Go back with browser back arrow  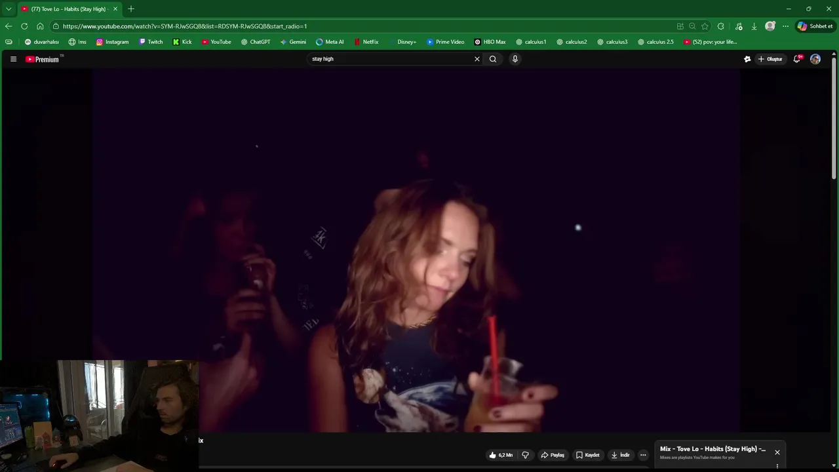(8, 26)
